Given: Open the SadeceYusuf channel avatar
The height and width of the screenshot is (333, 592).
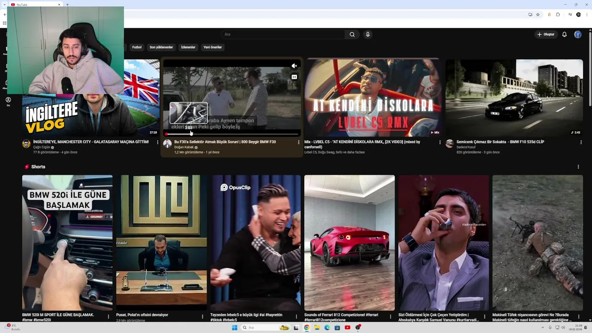Looking at the screenshot, I should (x=450, y=144).
